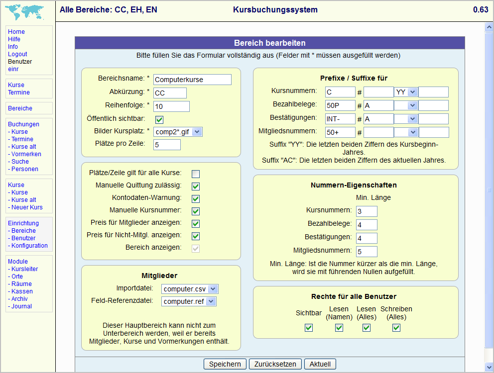Toggle Kontodaten-Warnung checkbox

click(196, 199)
